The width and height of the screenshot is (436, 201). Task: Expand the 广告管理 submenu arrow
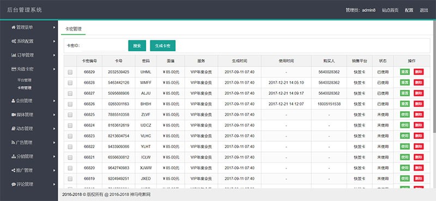click(54, 142)
